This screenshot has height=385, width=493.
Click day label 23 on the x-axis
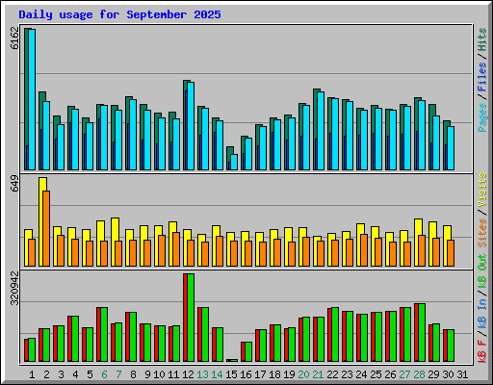coord(347,374)
